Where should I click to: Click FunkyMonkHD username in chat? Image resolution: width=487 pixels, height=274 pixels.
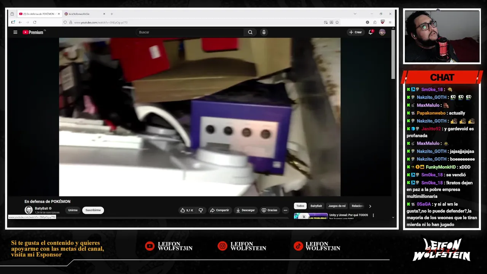pos(441,167)
